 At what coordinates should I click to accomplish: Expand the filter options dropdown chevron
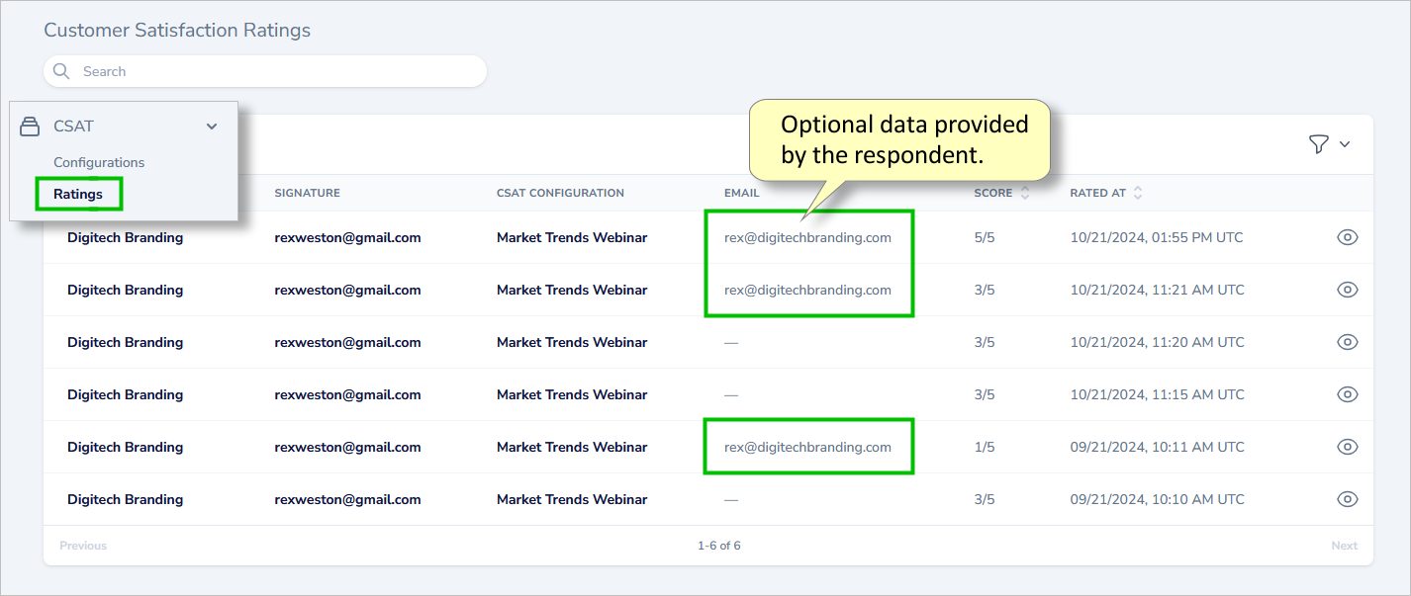click(1344, 144)
